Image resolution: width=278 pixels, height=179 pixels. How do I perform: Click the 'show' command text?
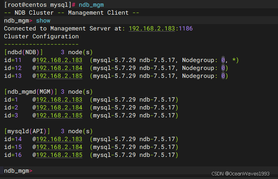(43, 21)
